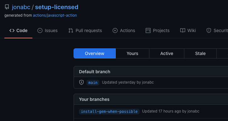The image size is (228, 121).
Task: Click the 'generated from' label
Action: click(x=18, y=15)
